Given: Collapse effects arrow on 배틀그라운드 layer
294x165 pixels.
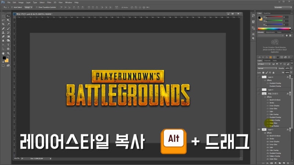Looking at the screenshot, I should [x=290, y=93].
